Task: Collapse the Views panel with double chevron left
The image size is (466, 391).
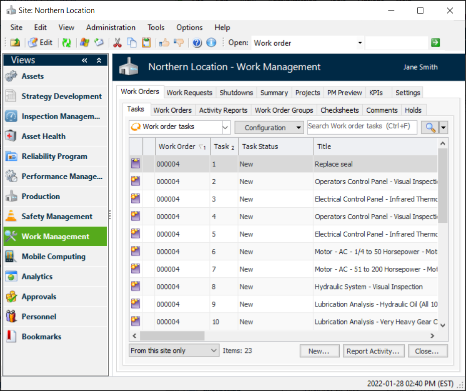Action: tap(85, 61)
